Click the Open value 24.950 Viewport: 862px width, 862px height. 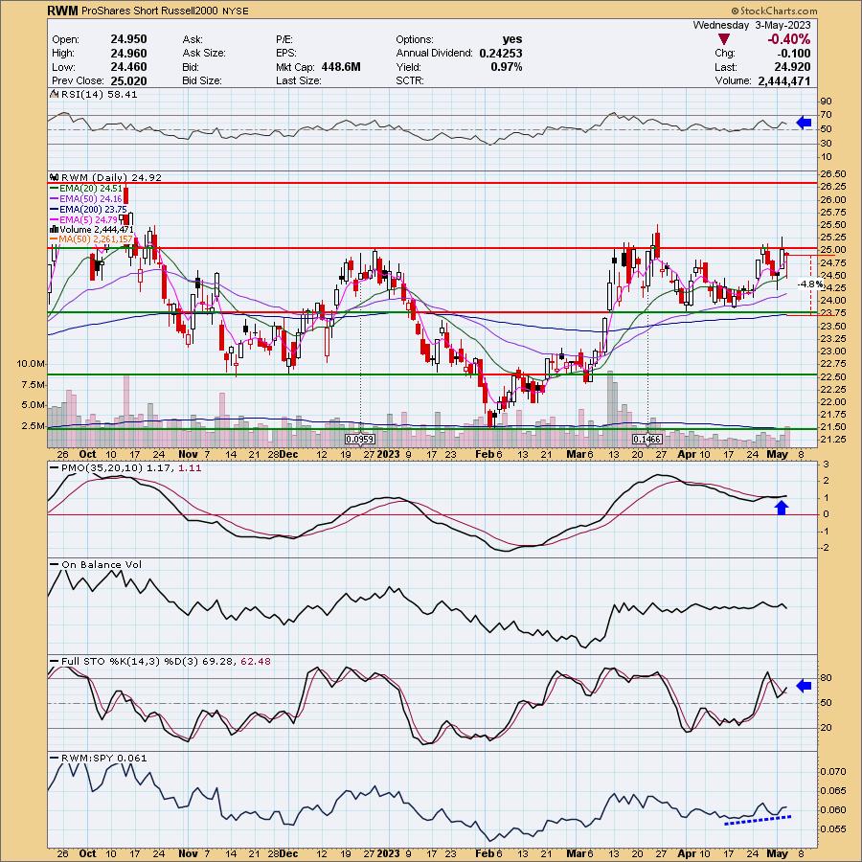(128, 39)
